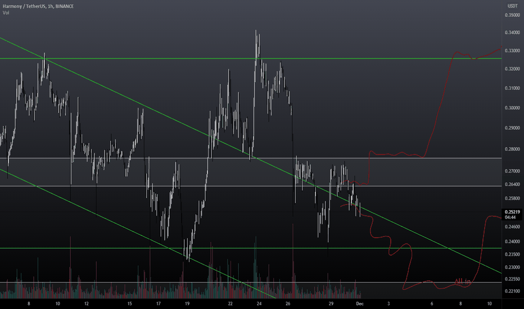524x309 pixels.
Task: Select the 0.23500 price axis label
Action: pos(512,255)
